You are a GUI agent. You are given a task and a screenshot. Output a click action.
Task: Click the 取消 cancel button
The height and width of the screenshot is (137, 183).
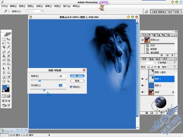[x=77, y=81]
